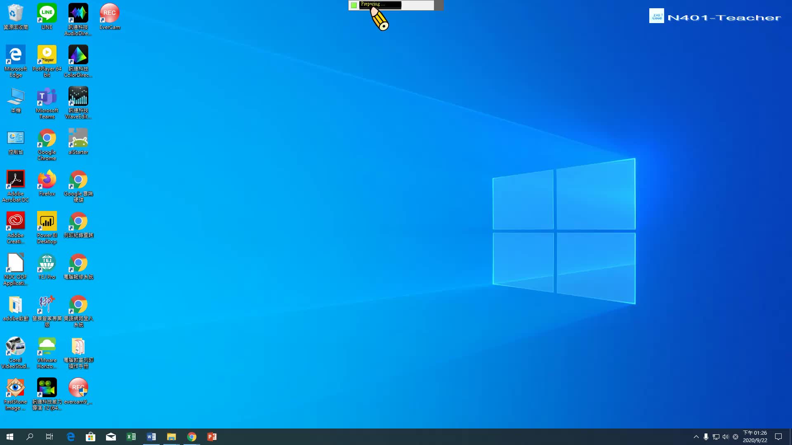Viewport: 792px width, 445px height.
Task: Launch PotPlayer 64 bit shortcut
Action: tap(47, 61)
